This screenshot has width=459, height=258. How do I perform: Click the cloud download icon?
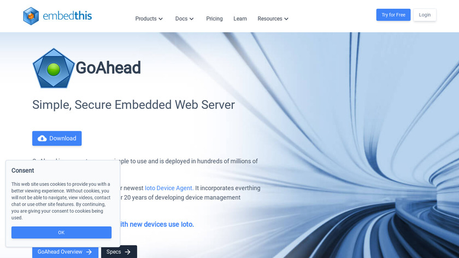(x=42, y=138)
